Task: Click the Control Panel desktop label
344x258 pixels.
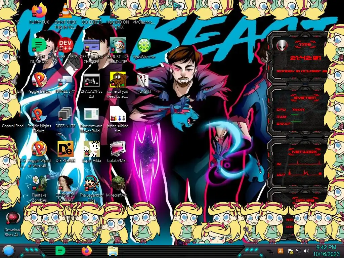Action: [13, 126]
